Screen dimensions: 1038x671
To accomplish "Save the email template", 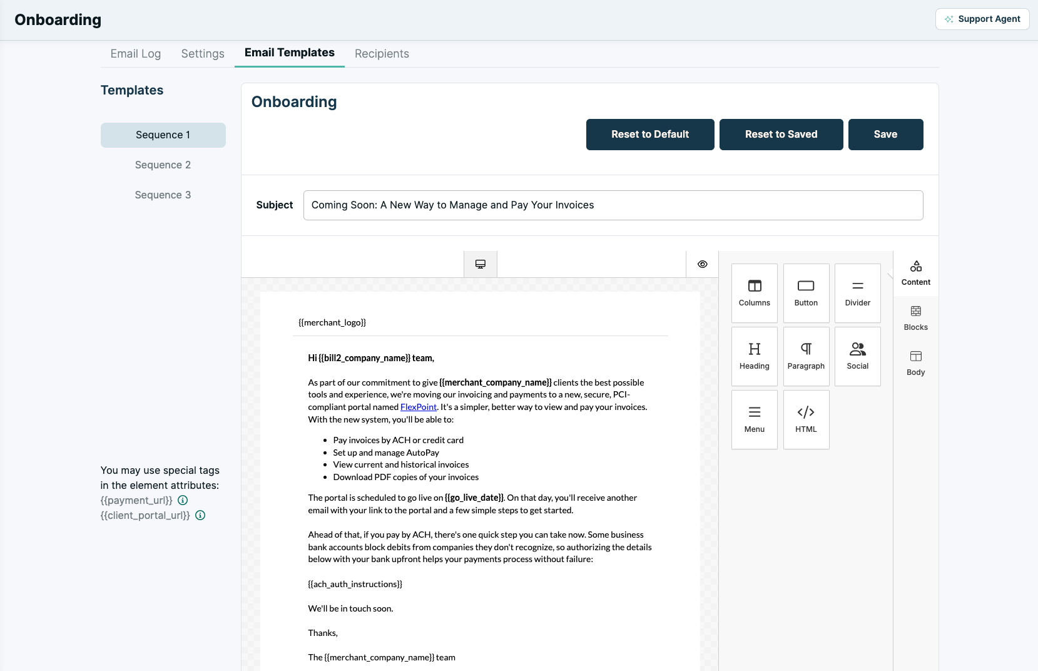I will 886,135.
